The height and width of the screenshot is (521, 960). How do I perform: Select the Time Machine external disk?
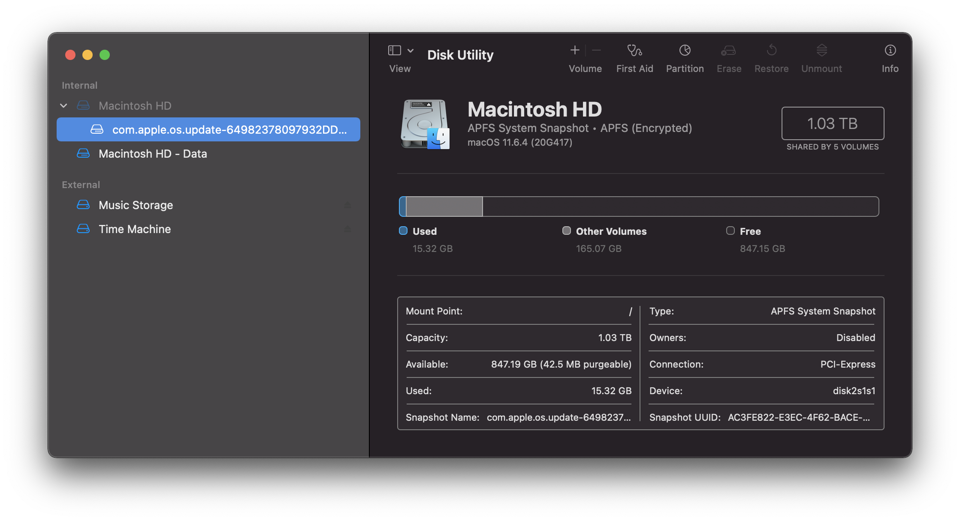(x=135, y=229)
